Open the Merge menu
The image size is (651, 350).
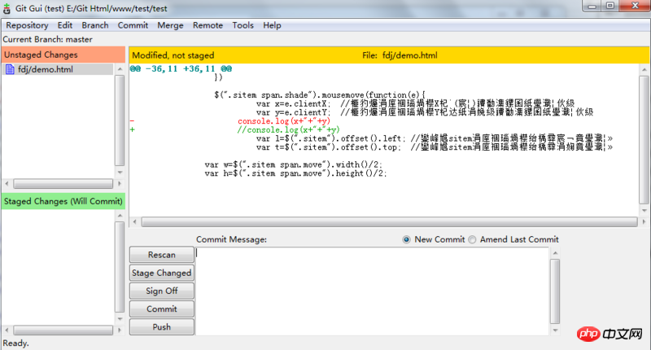point(170,25)
